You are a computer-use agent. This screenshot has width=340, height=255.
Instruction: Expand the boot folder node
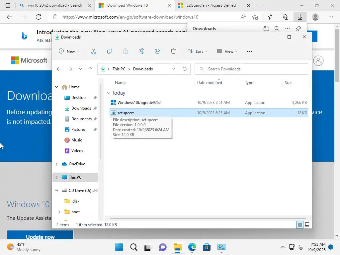tap(59, 212)
